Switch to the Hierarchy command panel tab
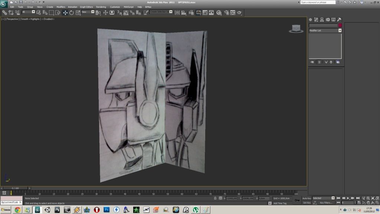This screenshot has height=214, width=380. 322,20
